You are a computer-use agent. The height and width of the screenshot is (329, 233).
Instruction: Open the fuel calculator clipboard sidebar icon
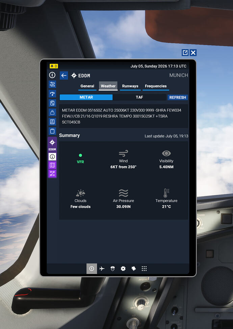(x=52, y=103)
